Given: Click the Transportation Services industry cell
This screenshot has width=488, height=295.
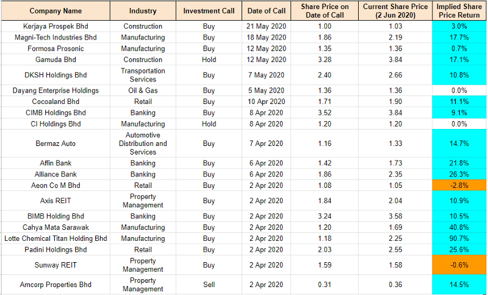Looking at the screenshot, I should [143, 75].
